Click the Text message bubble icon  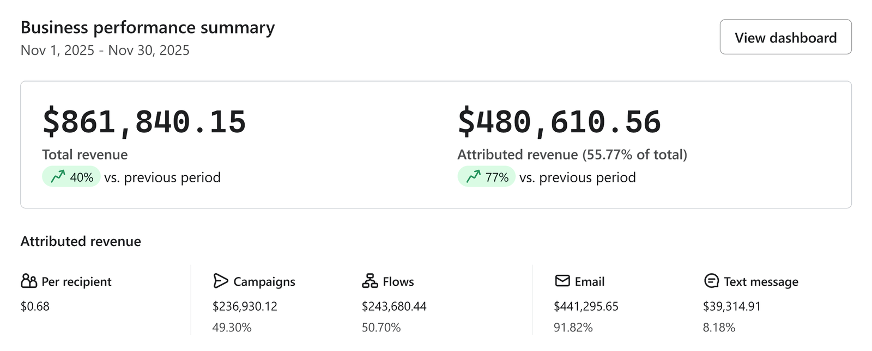711,281
